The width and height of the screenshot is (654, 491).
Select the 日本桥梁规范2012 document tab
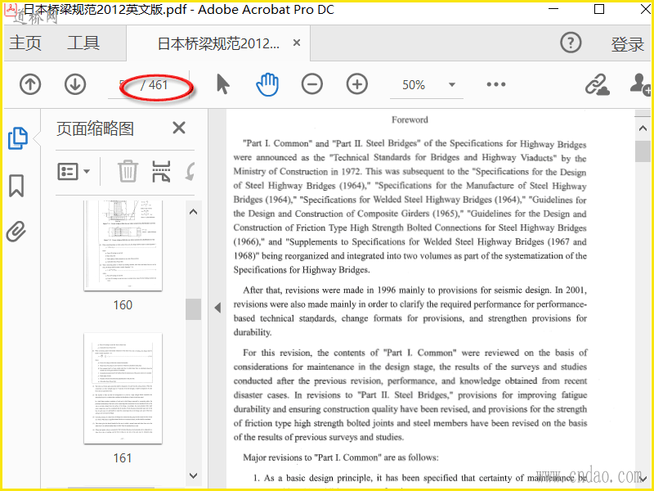click(x=218, y=43)
